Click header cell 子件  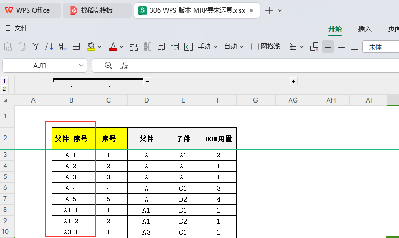[183, 138]
